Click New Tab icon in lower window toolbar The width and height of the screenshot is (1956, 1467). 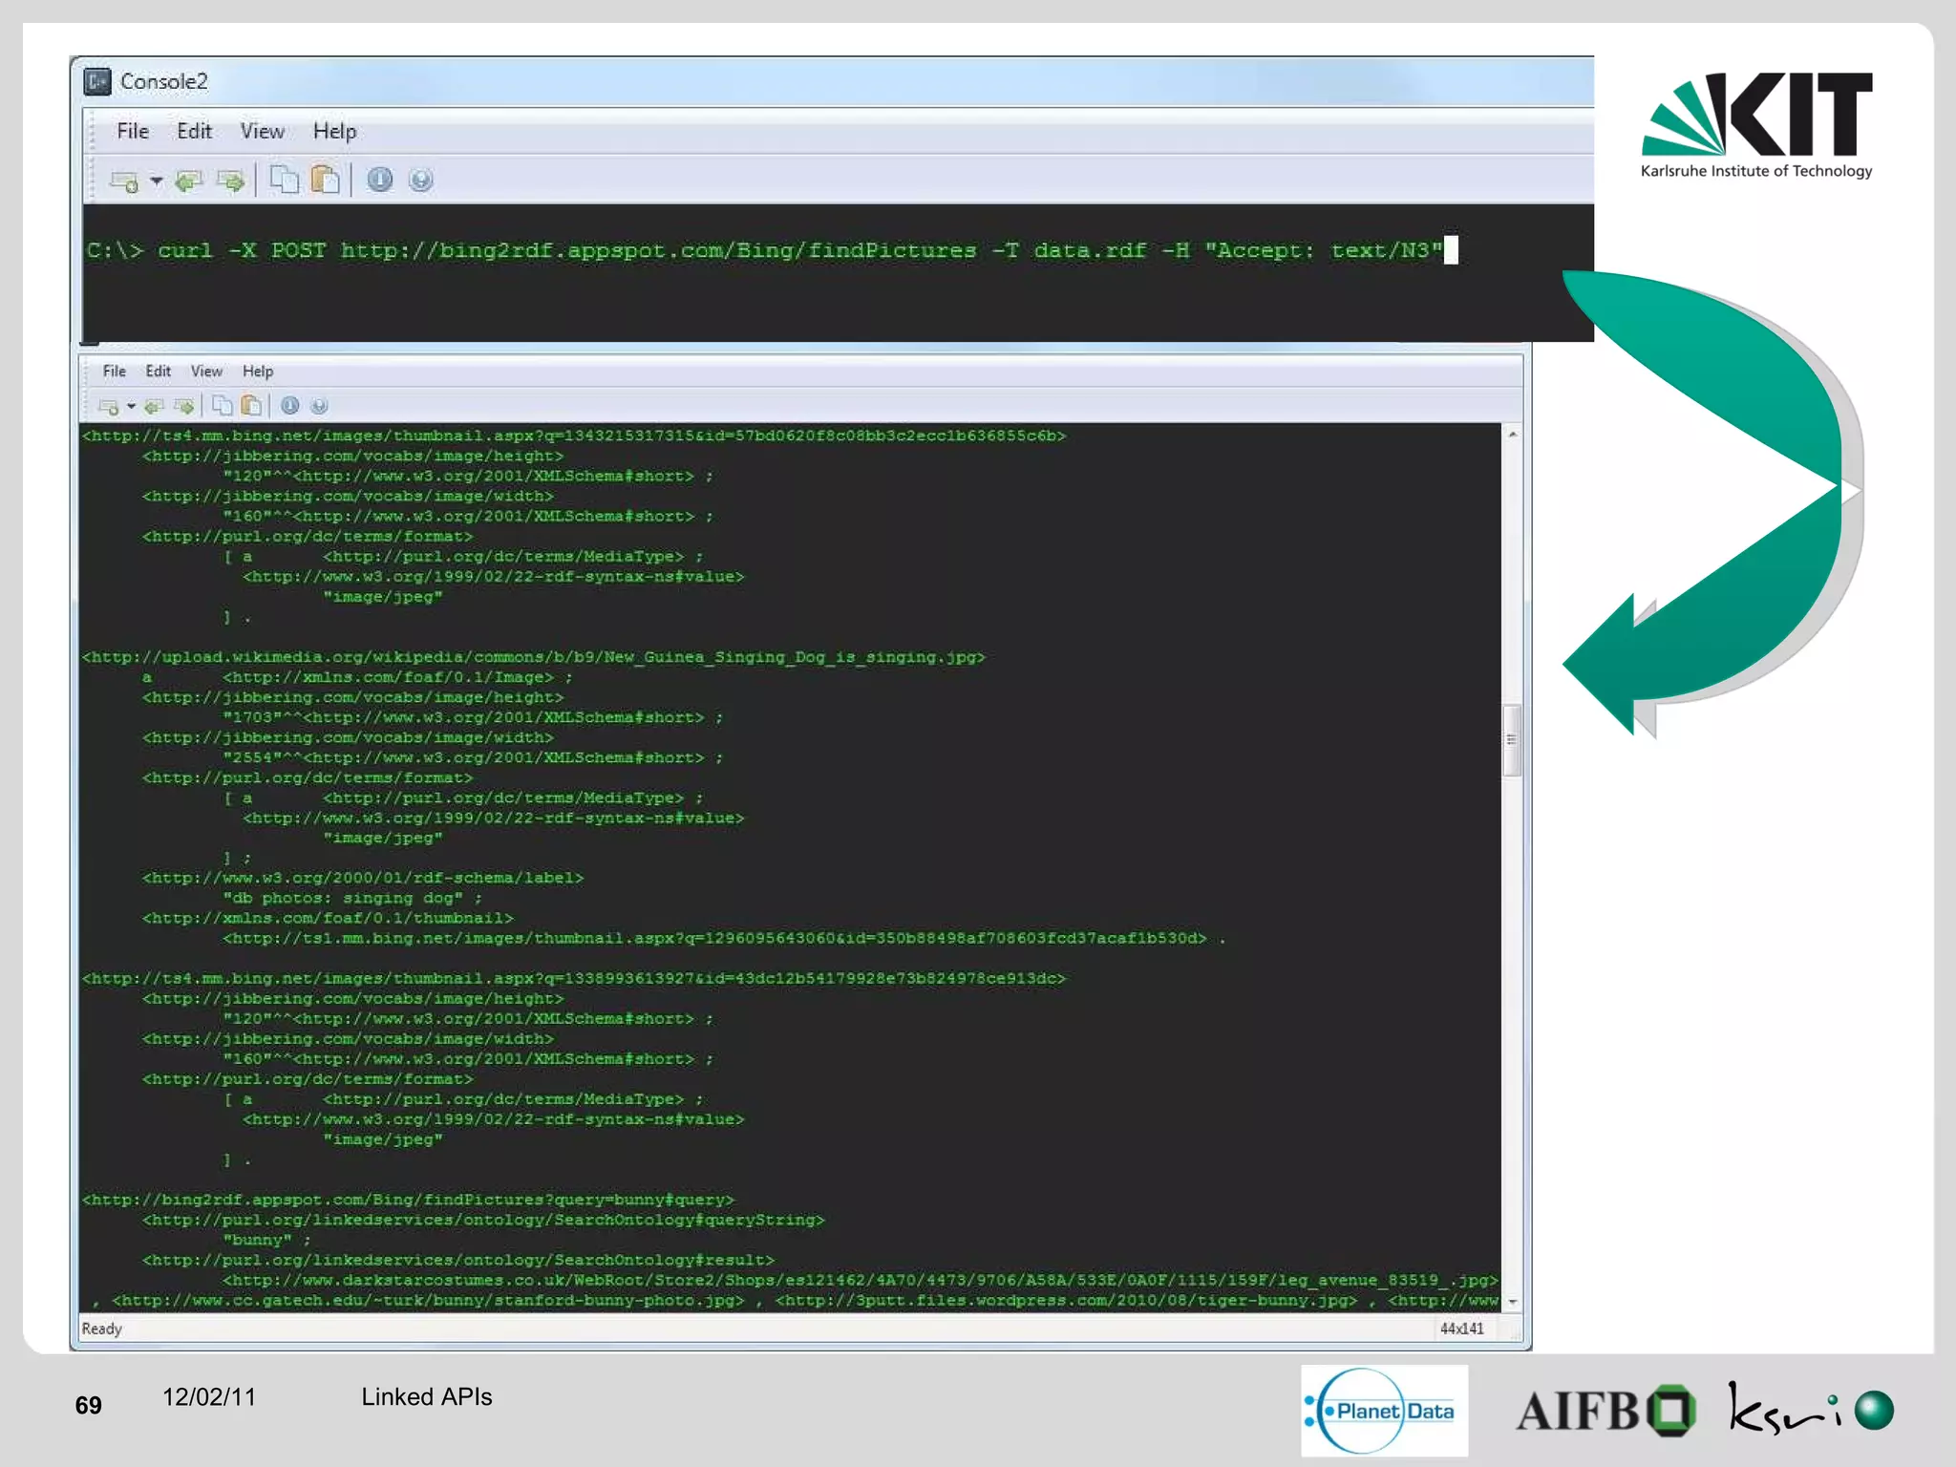pos(109,407)
